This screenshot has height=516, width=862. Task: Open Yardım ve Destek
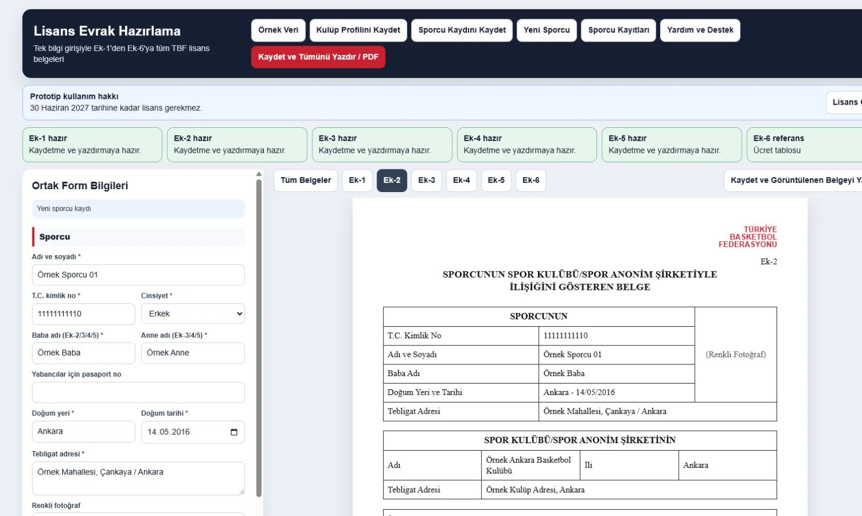coord(700,30)
